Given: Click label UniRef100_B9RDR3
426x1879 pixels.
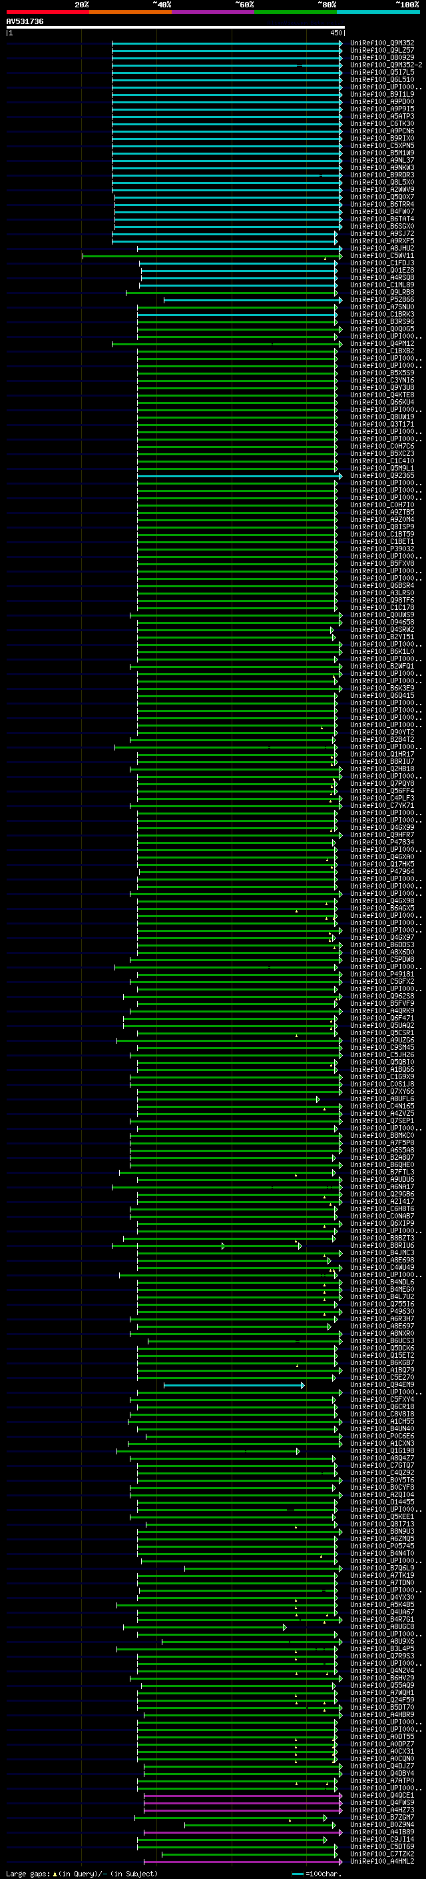Looking at the screenshot, I should point(382,175).
